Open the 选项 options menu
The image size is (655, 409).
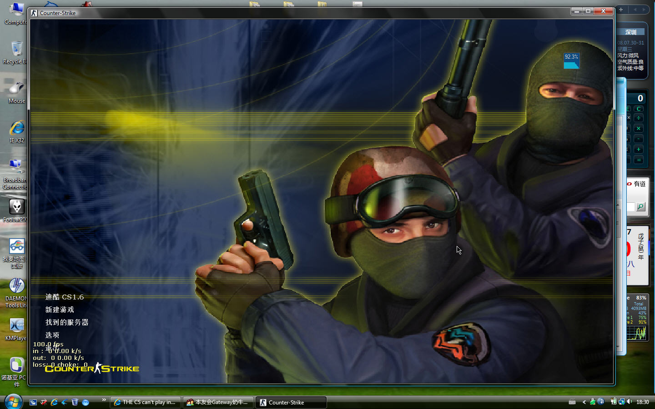(52, 335)
